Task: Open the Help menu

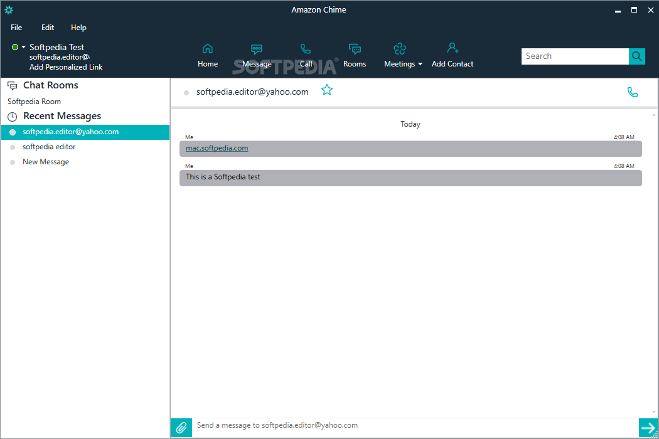Action: 78,28
